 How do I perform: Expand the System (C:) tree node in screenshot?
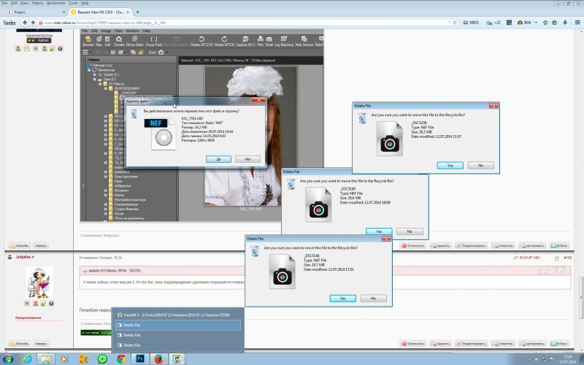pos(95,74)
